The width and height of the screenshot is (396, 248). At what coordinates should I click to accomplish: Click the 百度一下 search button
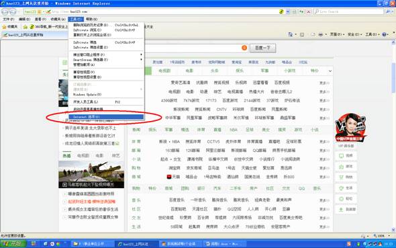click(262, 48)
